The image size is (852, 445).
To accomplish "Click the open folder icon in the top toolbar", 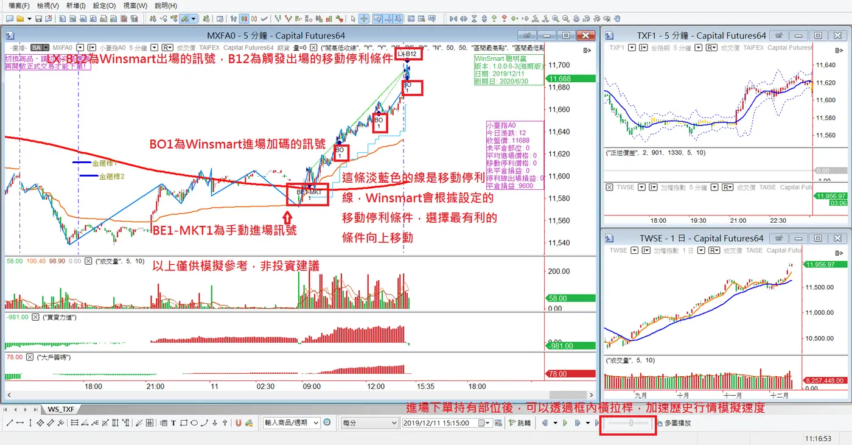I will [19, 19].
